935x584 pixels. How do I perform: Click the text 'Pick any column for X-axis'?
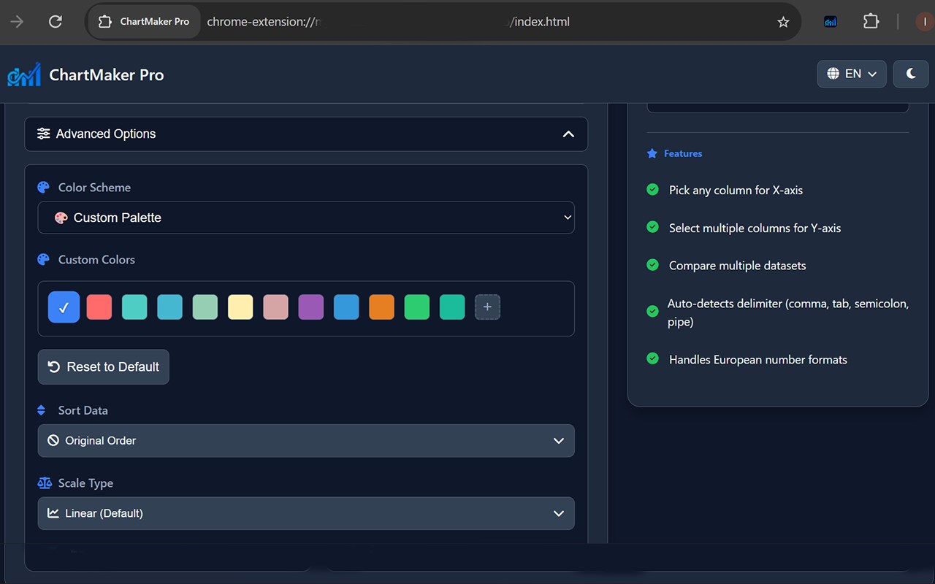[736, 191]
